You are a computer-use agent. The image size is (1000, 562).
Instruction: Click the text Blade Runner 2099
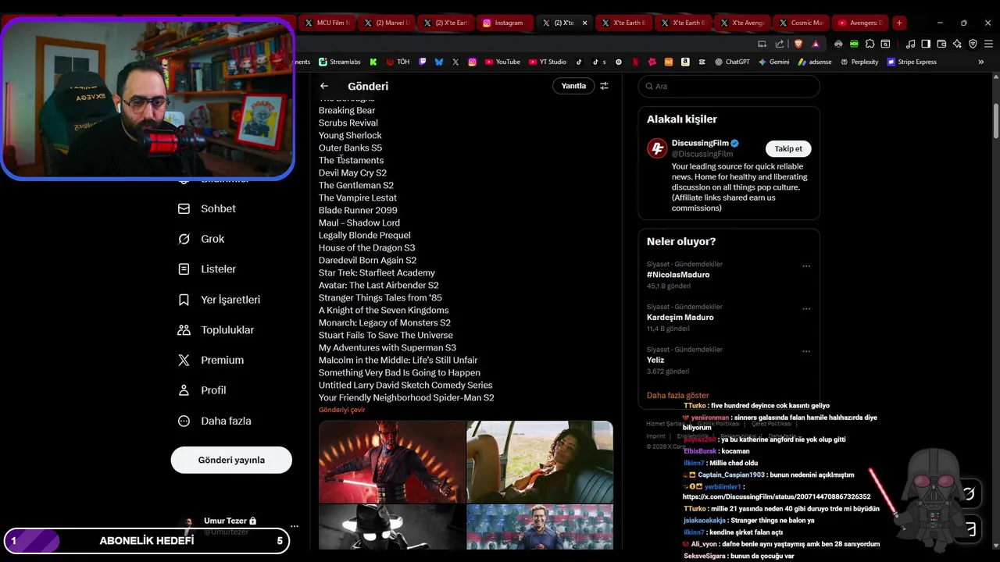358,210
